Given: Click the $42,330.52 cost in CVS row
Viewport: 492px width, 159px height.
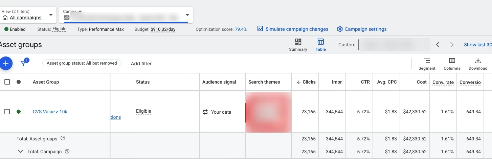Looking at the screenshot, I should coord(415,112).
